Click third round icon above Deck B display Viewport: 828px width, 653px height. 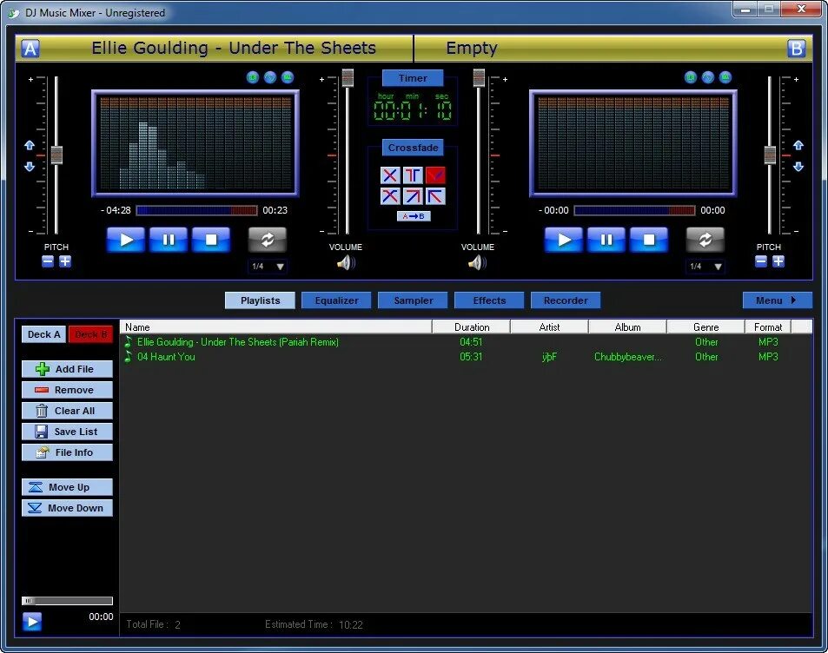point(725,77)
